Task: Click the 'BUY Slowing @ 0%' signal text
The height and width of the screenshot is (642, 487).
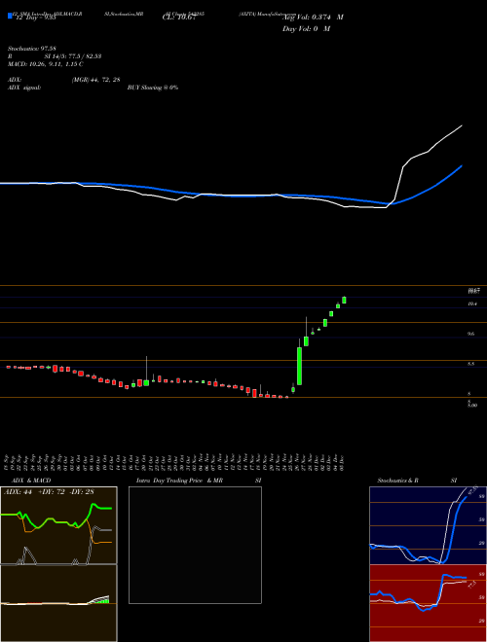Action: 153,88
